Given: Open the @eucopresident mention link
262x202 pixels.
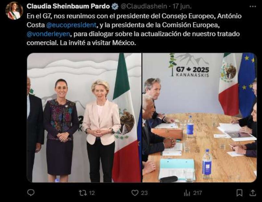Looking at the screenshot, I should pyautogui.click(x=71, y=25).
